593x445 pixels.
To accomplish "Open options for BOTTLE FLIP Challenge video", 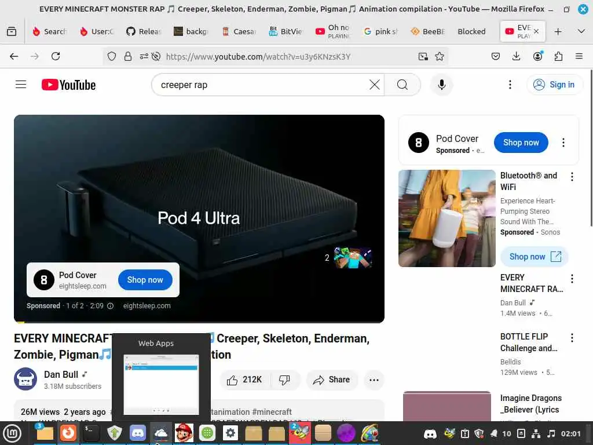I will (572, 338).
